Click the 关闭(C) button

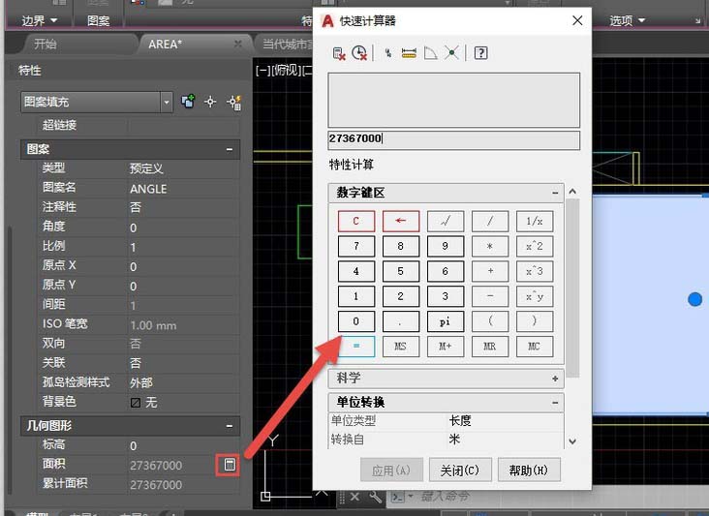pyautogui.click(x=460, y=470)
